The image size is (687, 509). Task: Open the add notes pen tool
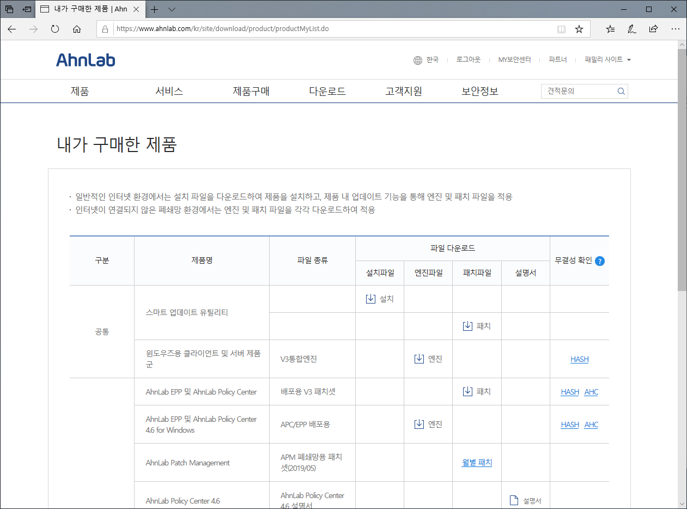click(x=632, y=29)
